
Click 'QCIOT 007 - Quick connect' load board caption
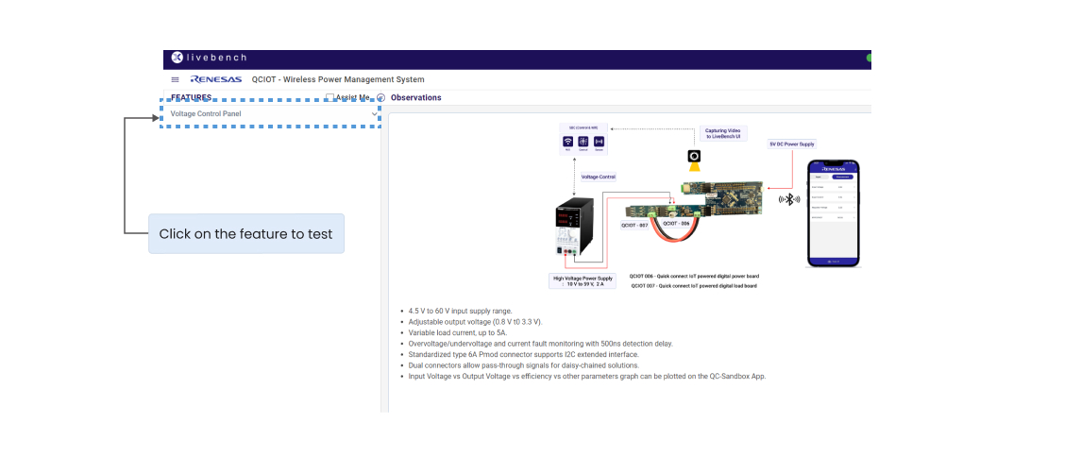[694, 286]
